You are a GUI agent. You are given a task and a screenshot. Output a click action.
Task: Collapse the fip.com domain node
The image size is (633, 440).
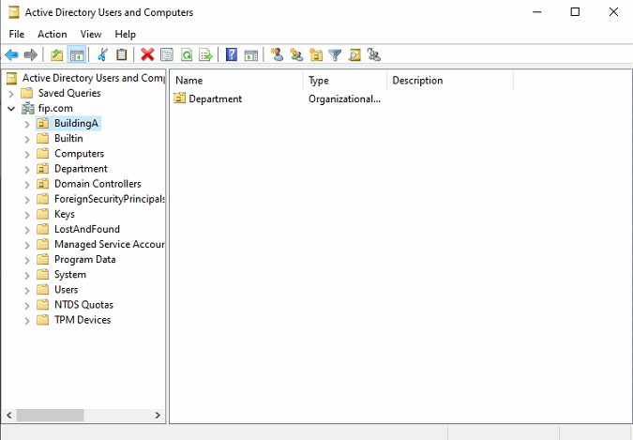(11, 109)
